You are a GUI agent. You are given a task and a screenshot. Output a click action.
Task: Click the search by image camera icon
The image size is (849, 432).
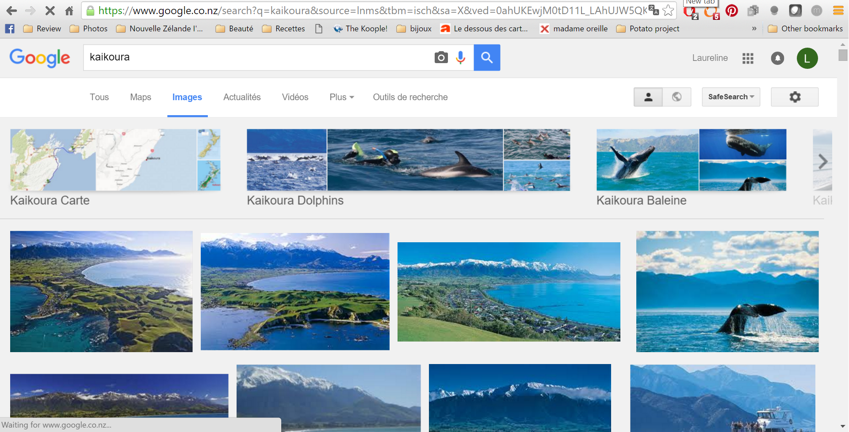coord(441,57)
